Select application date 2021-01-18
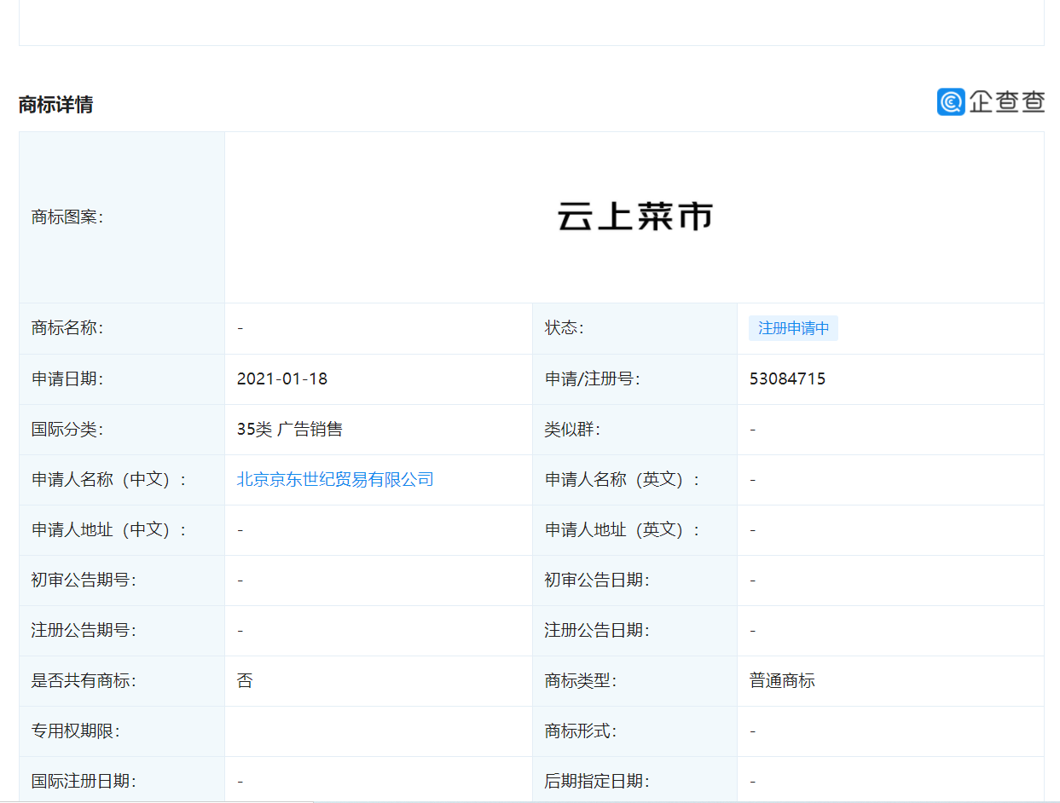Screen dimensions: 1060x803 [282, 379]
